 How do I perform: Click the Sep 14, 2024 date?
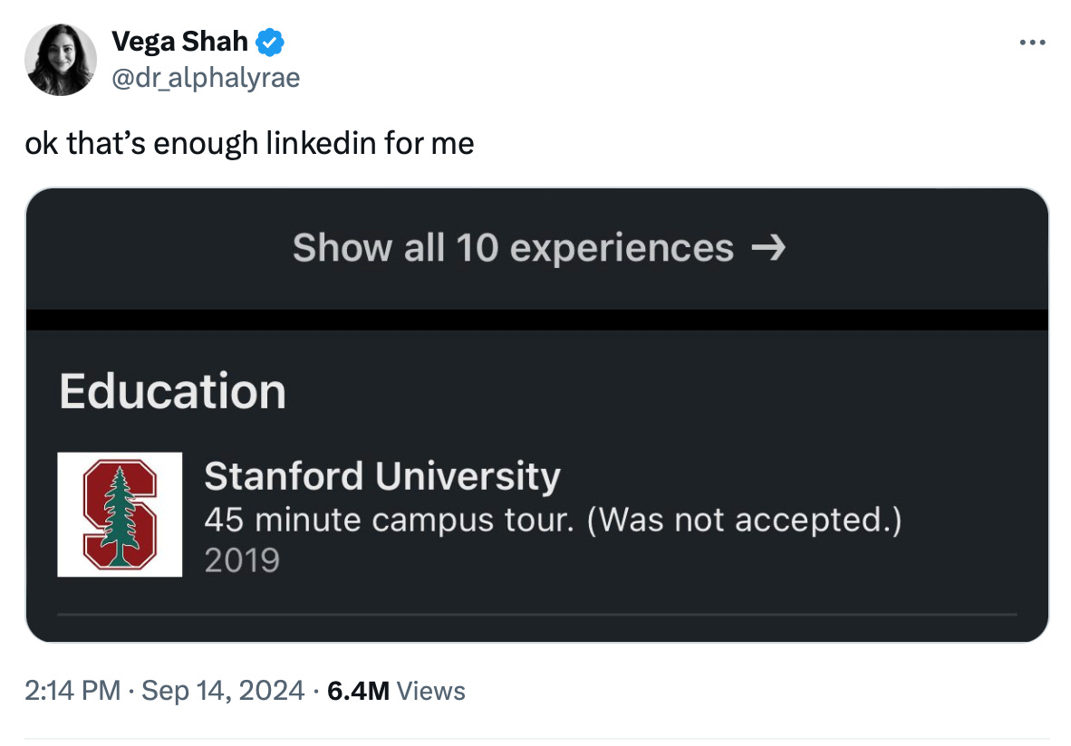click(x=221, y=692)
